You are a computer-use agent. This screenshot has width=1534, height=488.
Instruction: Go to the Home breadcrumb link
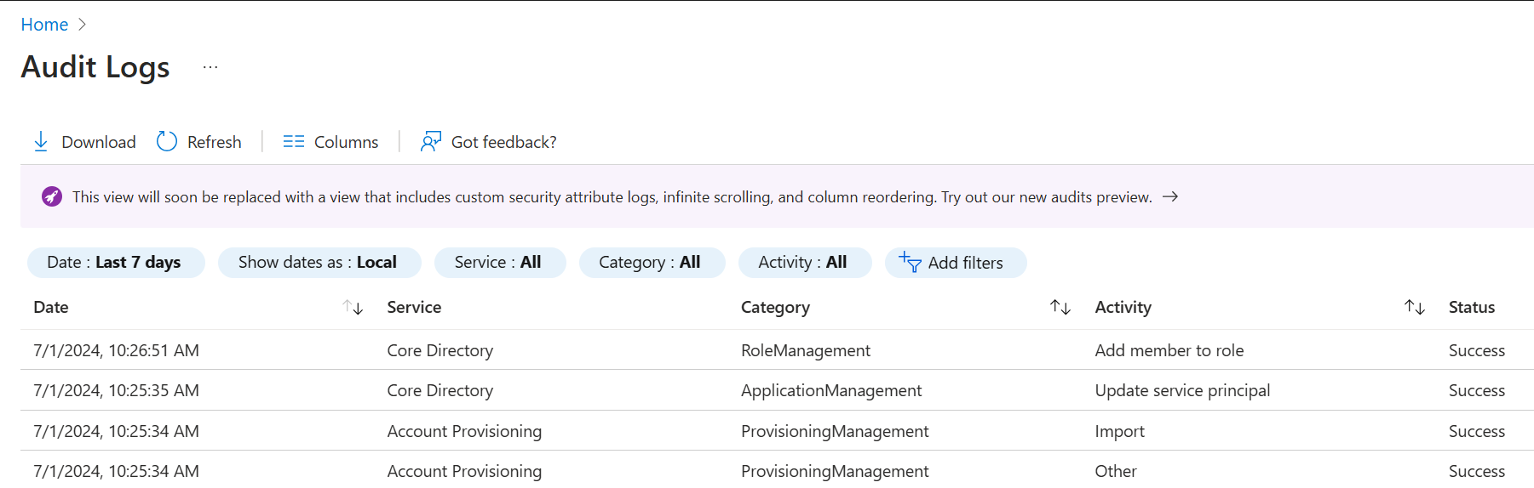coord(44,25)
